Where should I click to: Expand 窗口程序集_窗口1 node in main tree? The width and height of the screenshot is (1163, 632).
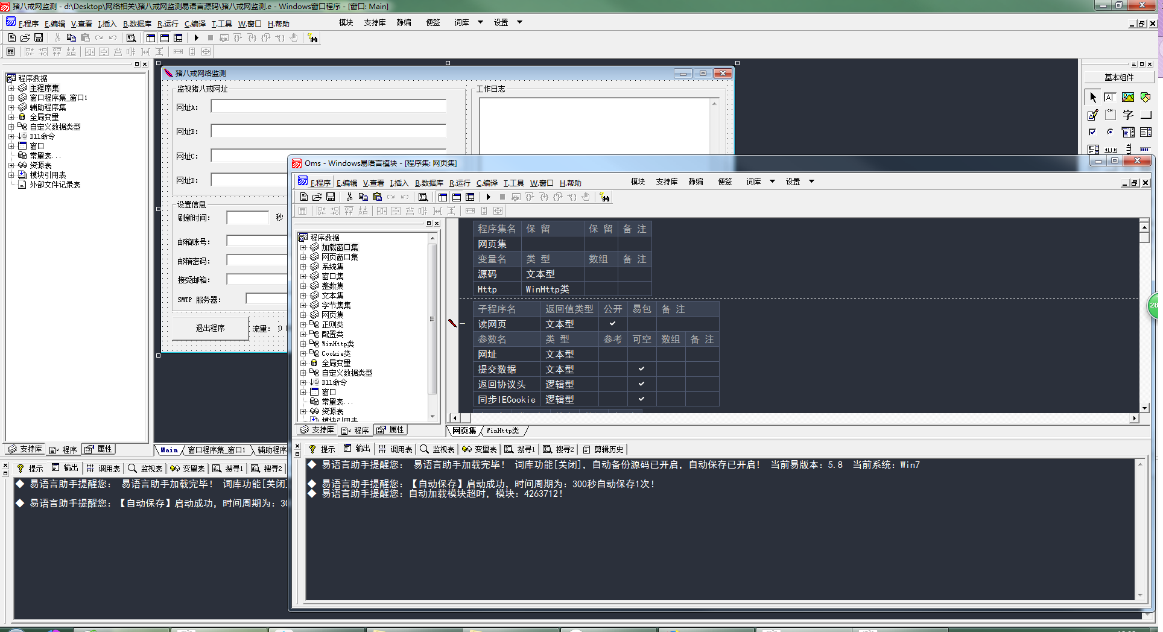click(x=11, y=98)
